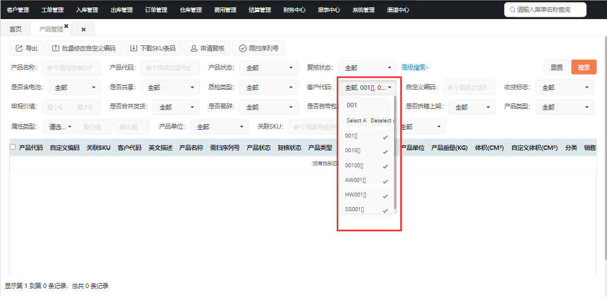Open the 是否合并发货 dropdown
The height and width of the screenshot is (297, 607).
(176, 107)
